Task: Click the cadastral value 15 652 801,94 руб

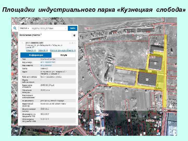Action: click(x=47, y=85)
